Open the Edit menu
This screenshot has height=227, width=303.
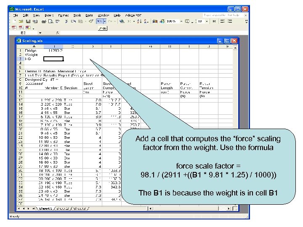(x=26, y=15)
